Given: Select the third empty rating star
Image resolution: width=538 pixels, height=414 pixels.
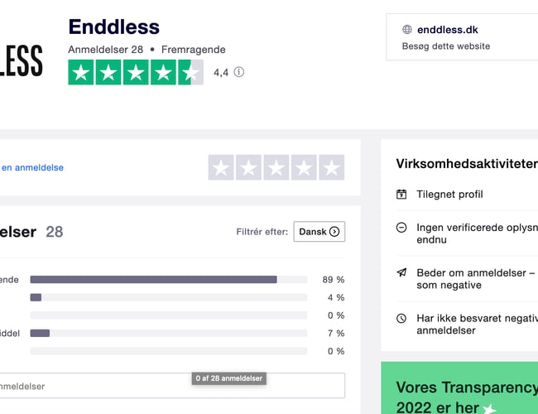Looking at the screenshot, I should (276, 168).
